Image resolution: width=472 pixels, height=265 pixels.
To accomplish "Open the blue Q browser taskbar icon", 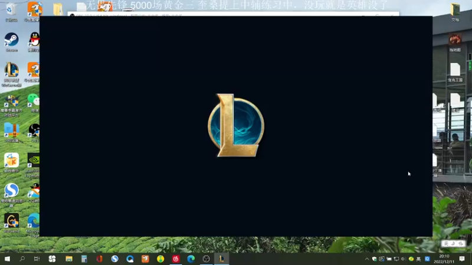I will 130,259.
